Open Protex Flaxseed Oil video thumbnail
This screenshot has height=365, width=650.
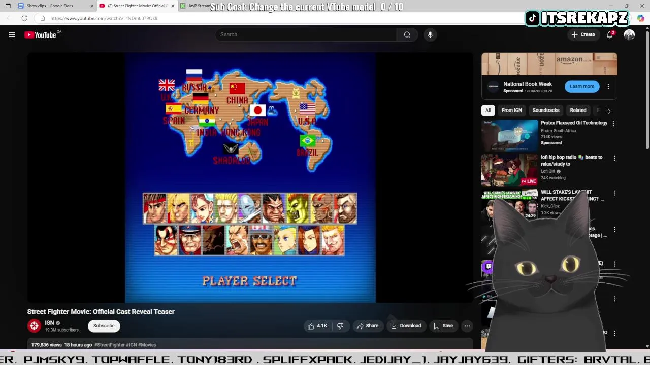509,135
